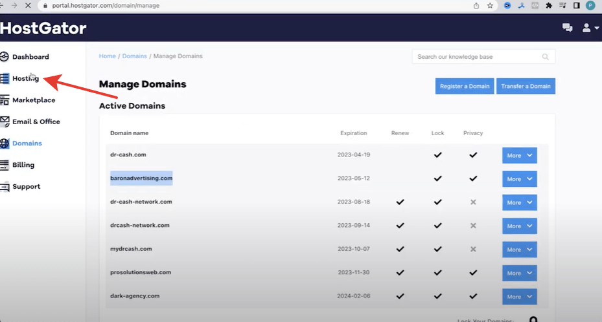
Task: Open Billing in the sidebar menu
Action: [23, 165]
